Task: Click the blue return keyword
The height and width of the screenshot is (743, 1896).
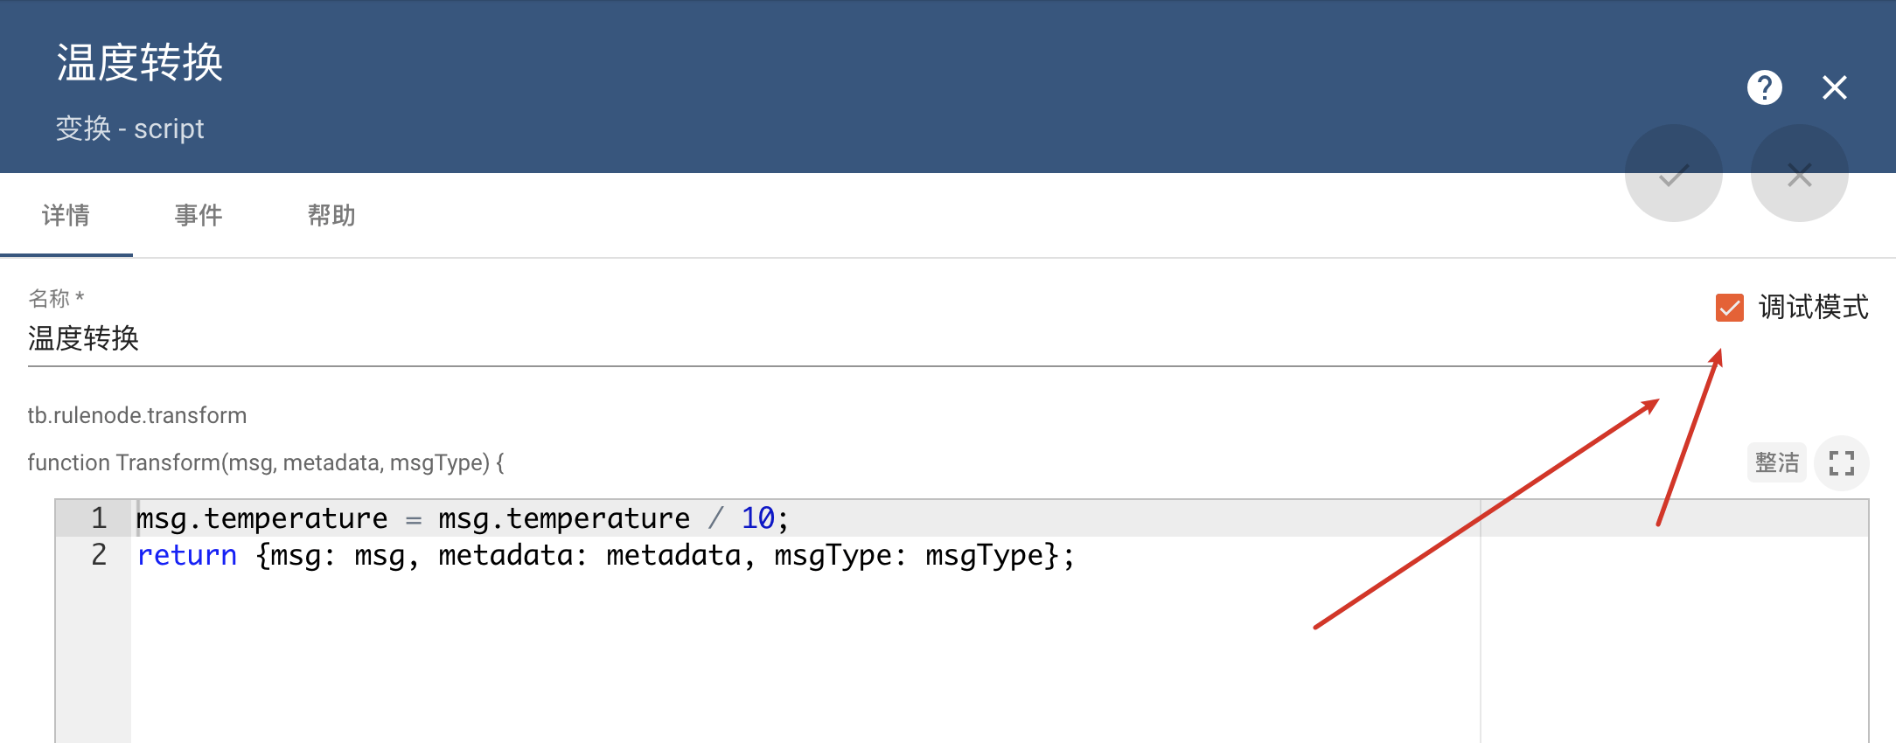Action: 187,556
